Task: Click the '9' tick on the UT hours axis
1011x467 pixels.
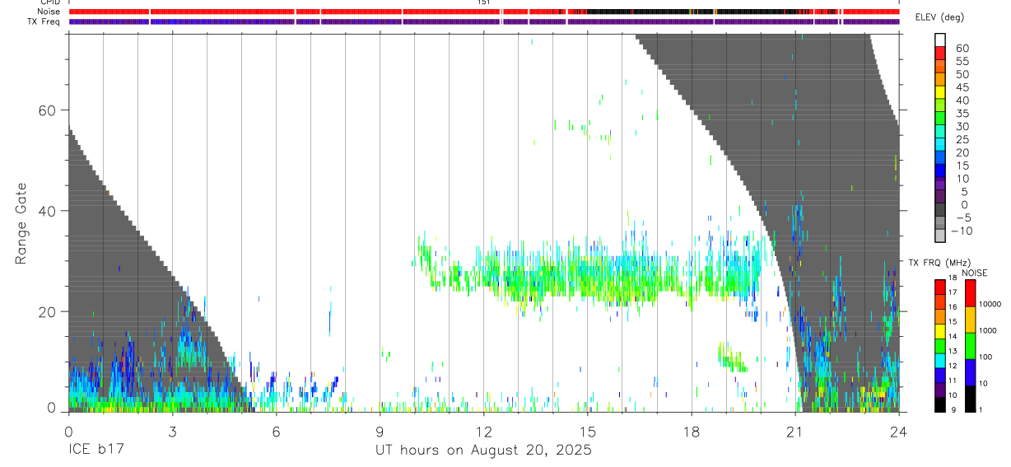Action: coord(380,431)
